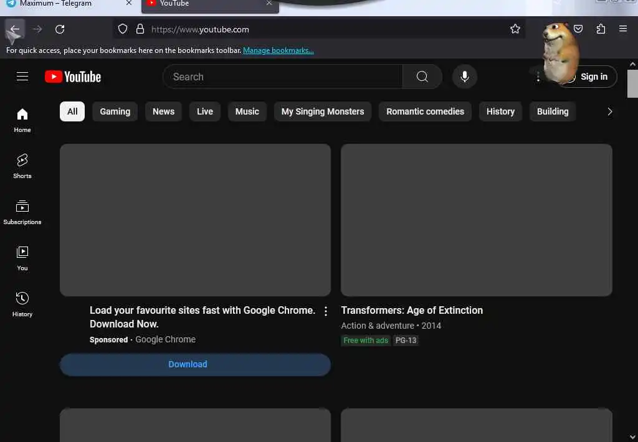Image resolution: width=638 pixels, height=442 pixels.
Task: Select My Singing Monsters chip
Action: coord(323,111)
